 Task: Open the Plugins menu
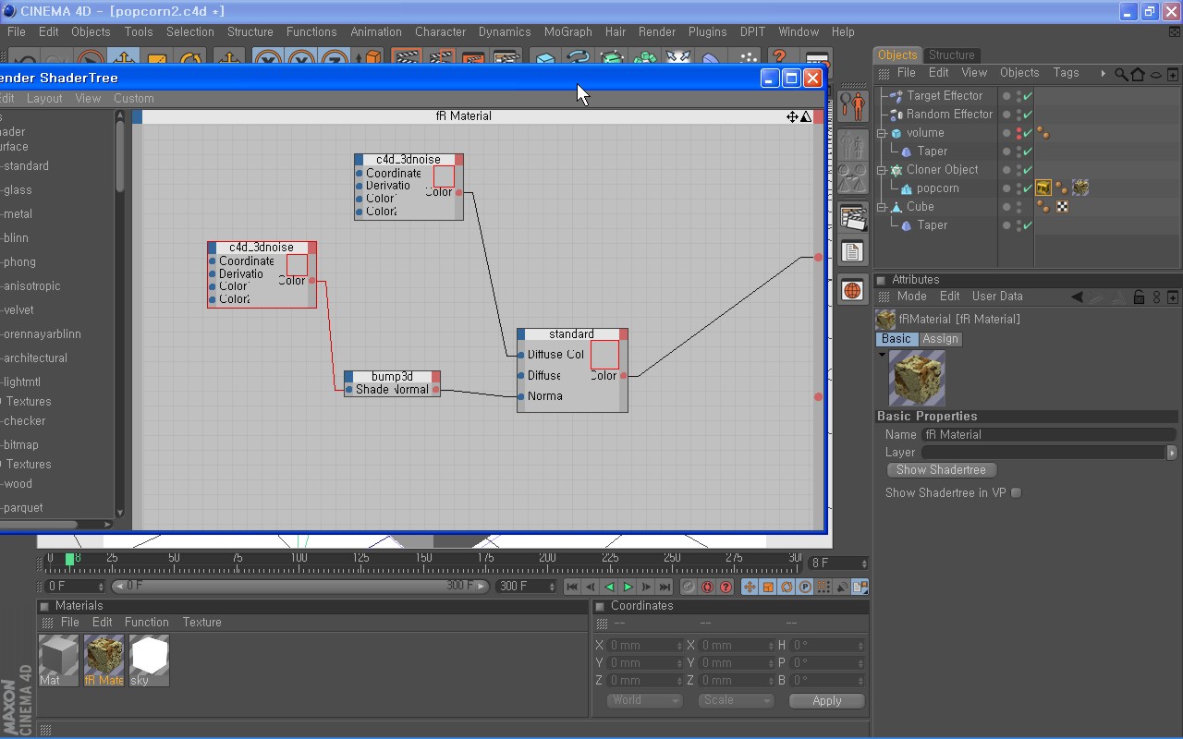[x=707, y=31]
